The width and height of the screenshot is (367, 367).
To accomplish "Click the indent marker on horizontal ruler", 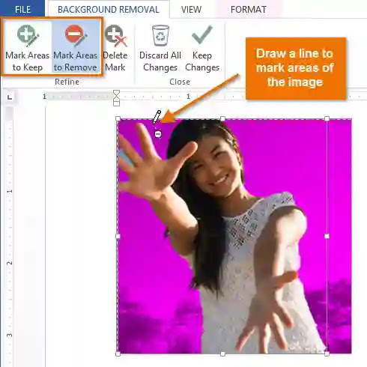I will (x=116, y=98).
